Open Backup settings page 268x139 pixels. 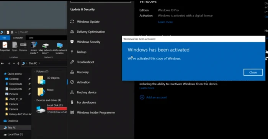[81, 52]
